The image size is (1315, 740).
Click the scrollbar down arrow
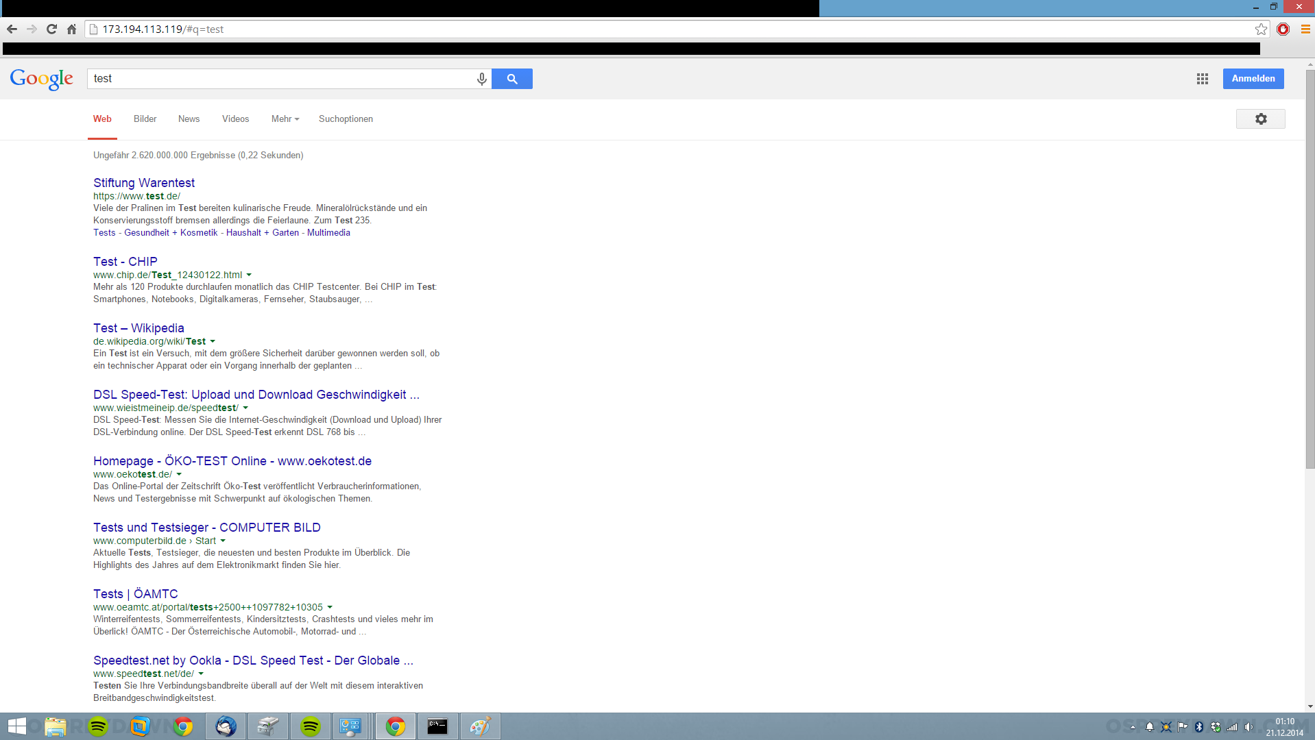1310,706
